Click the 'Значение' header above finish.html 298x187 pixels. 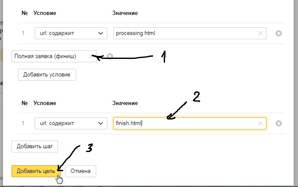125,103
